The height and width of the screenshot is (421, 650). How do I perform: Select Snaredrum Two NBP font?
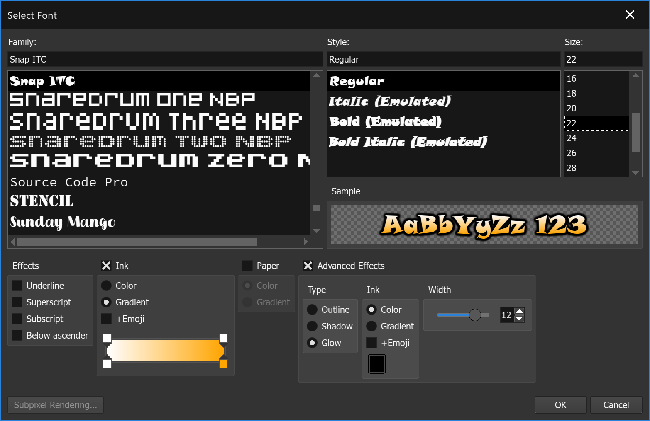(x=159, y=141)
